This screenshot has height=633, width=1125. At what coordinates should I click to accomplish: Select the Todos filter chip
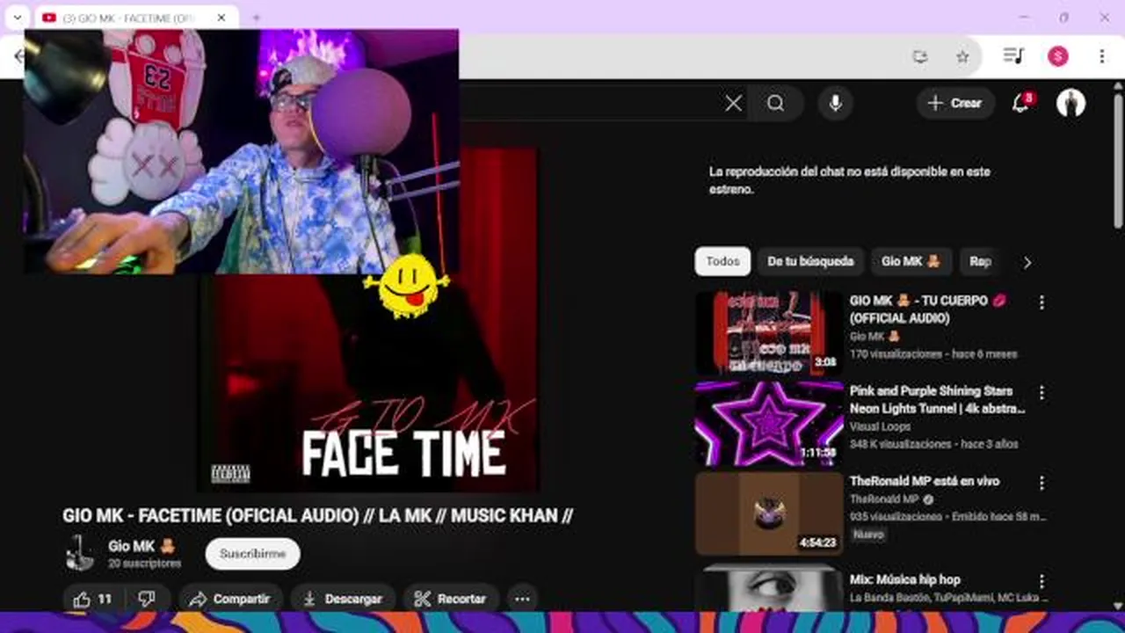click(722, 261)
